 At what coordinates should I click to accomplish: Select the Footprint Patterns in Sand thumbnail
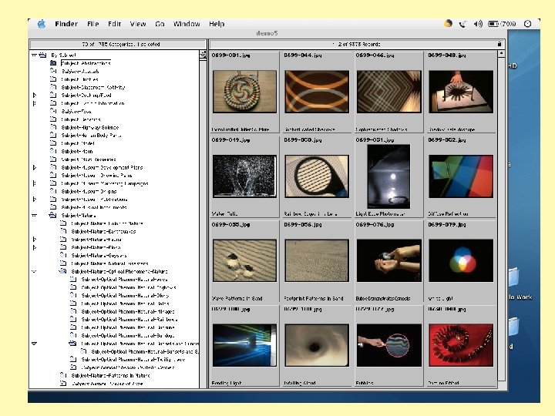pyautogui.click(x=316, y=260)
